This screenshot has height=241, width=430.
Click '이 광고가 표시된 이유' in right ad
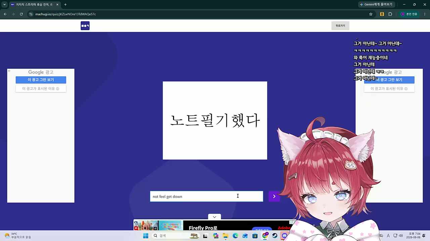(x=389, y=89)
